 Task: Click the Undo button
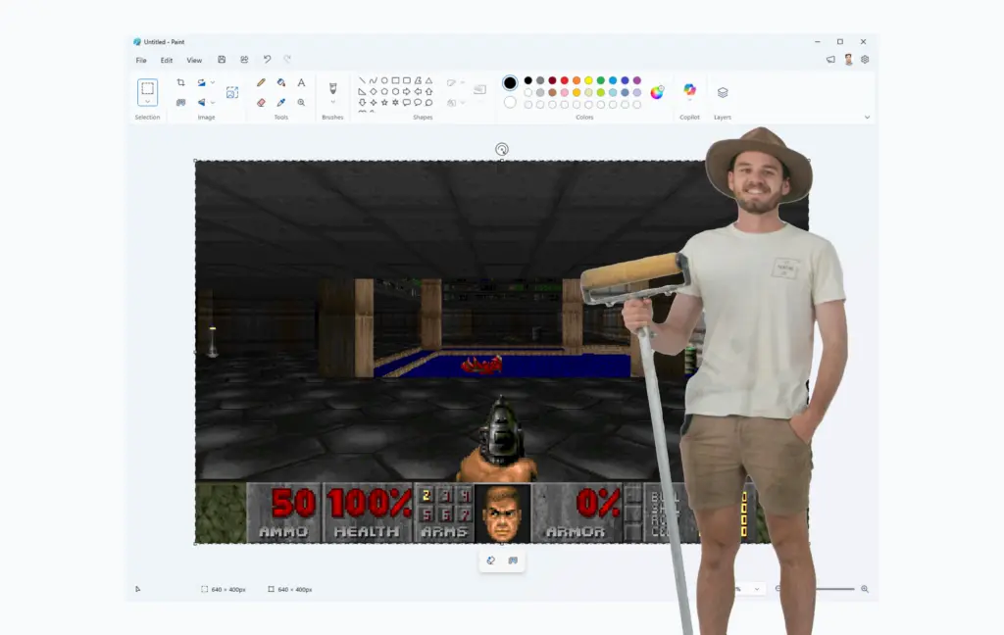tap(267, 60)
